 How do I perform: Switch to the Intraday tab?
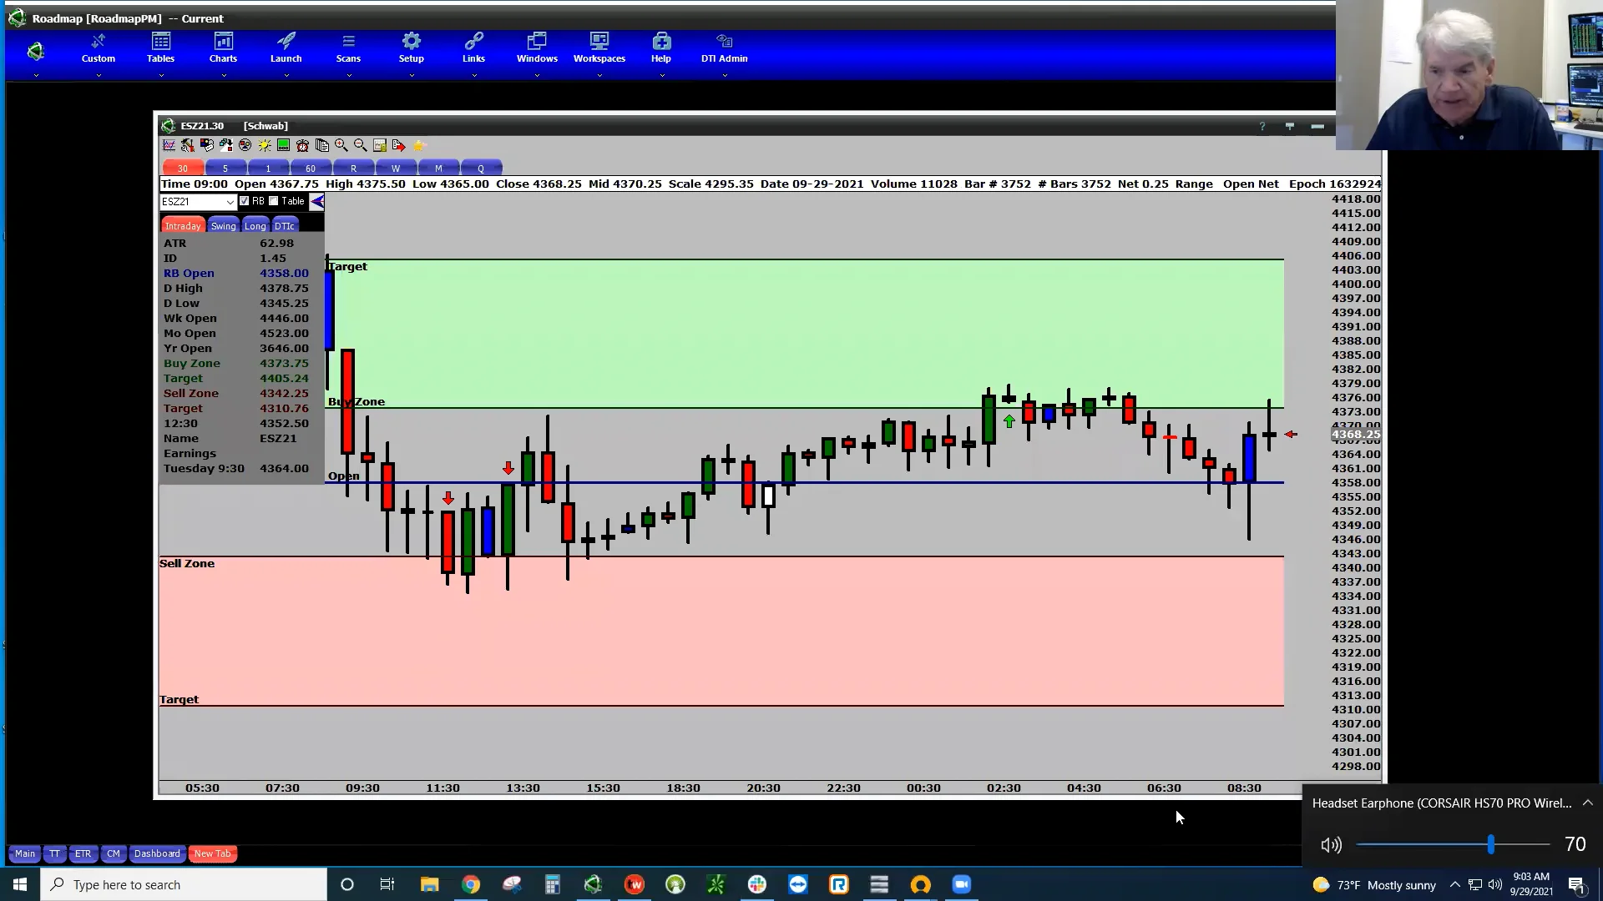[182, 224]
